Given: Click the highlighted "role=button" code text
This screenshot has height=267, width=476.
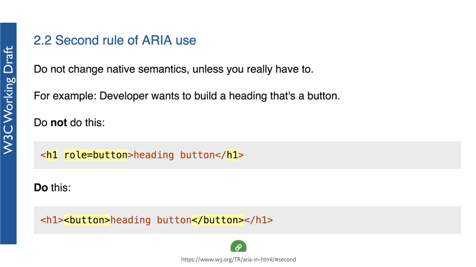Looking at the screenshot, I should [96, 155].
